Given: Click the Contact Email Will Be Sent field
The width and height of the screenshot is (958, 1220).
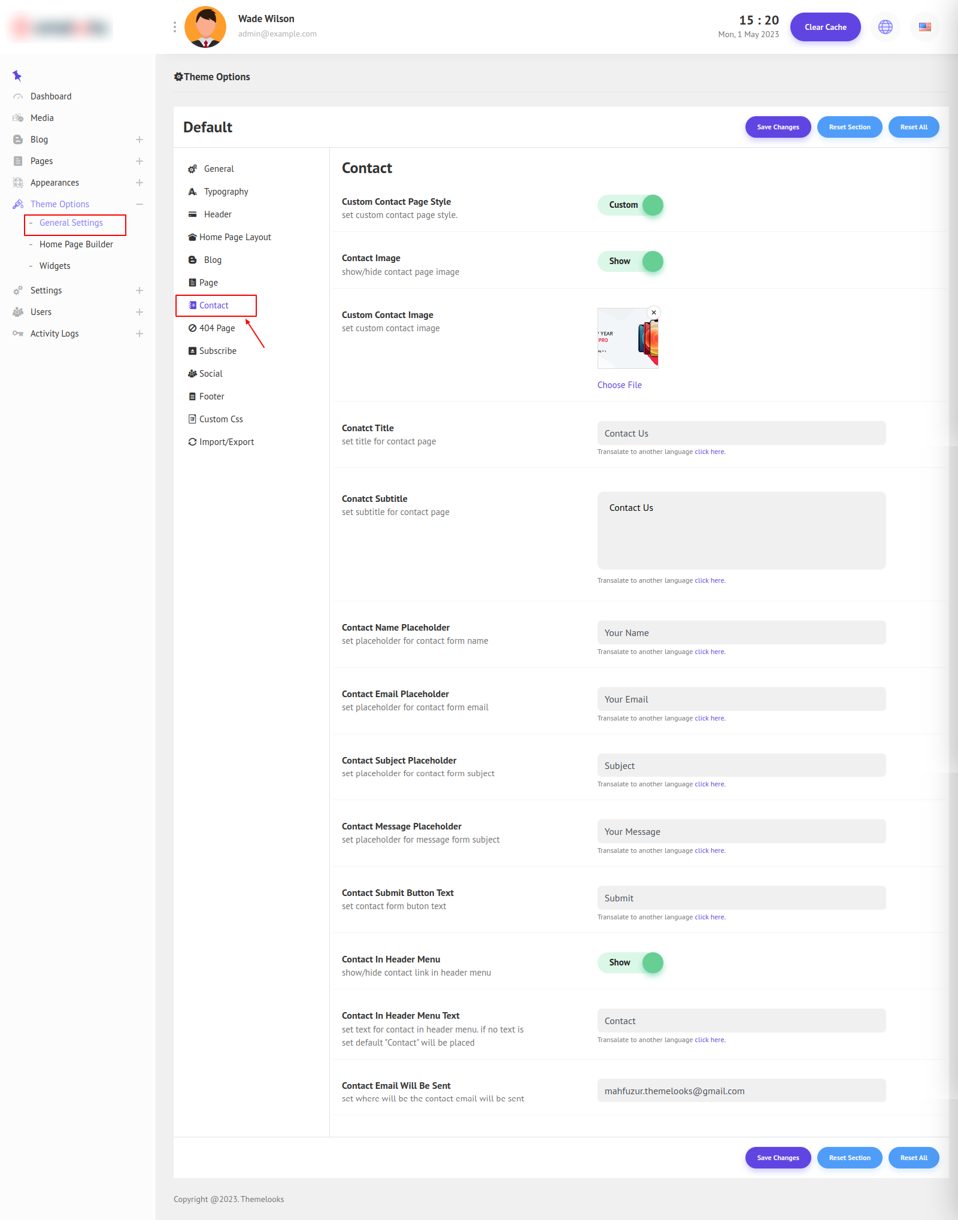Looking at the screenshot, I should click(741, 1091).
